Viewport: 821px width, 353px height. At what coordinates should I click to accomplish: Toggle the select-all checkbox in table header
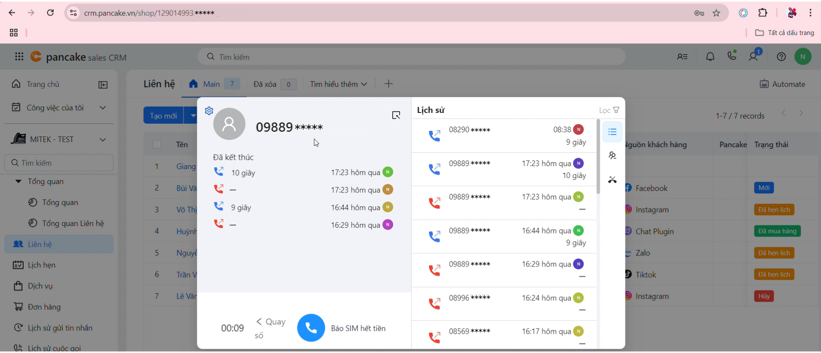[x=157, y=145]
